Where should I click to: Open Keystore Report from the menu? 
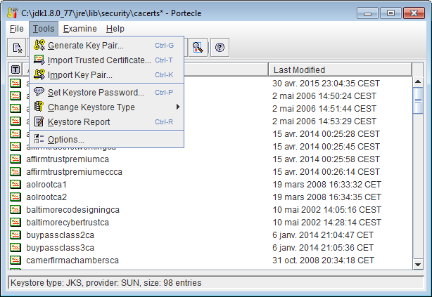click(79, 122)
